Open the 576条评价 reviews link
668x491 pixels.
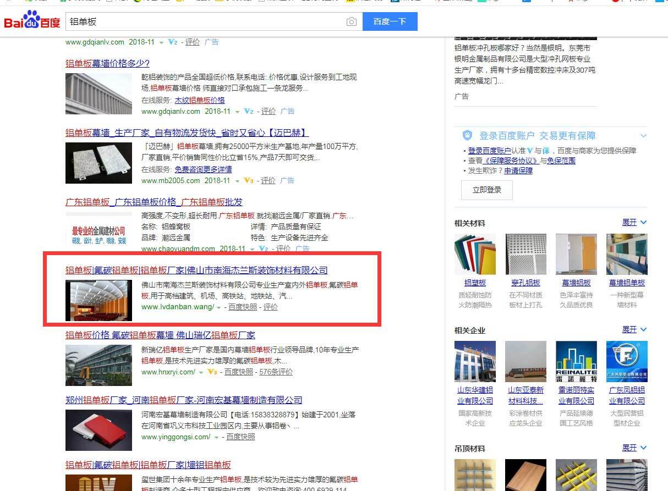click(276, 372)
